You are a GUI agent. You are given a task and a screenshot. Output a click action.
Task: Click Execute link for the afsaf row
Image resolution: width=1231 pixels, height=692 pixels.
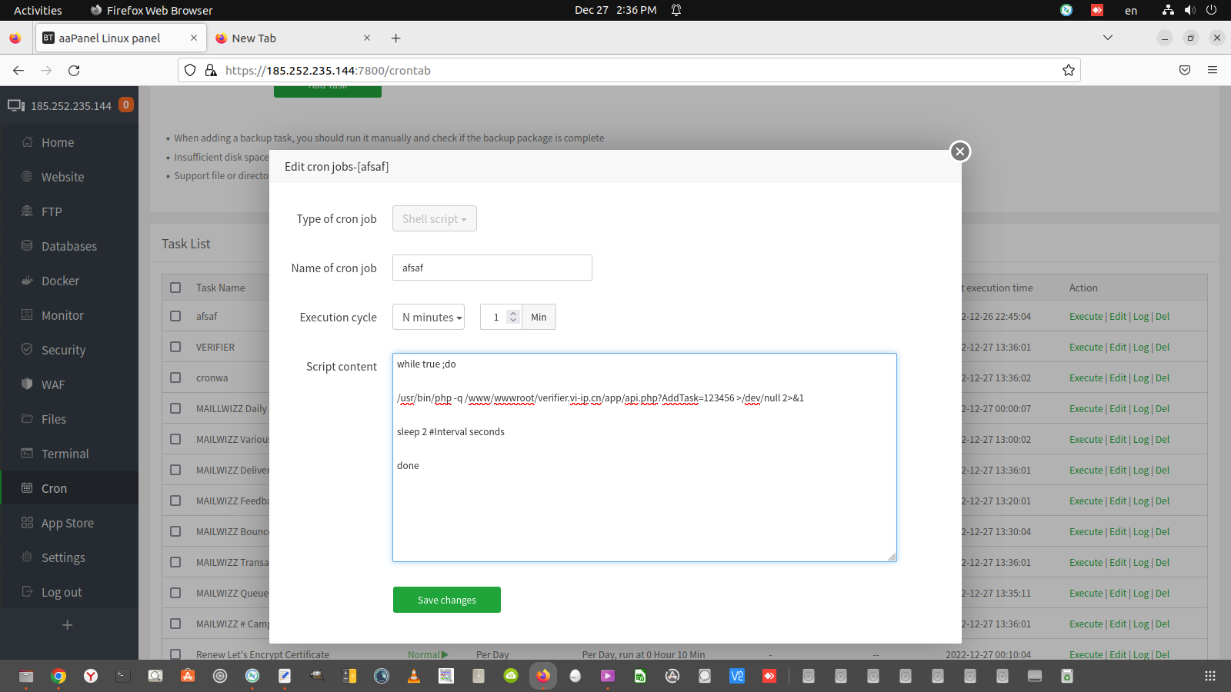click(1086, 316)
